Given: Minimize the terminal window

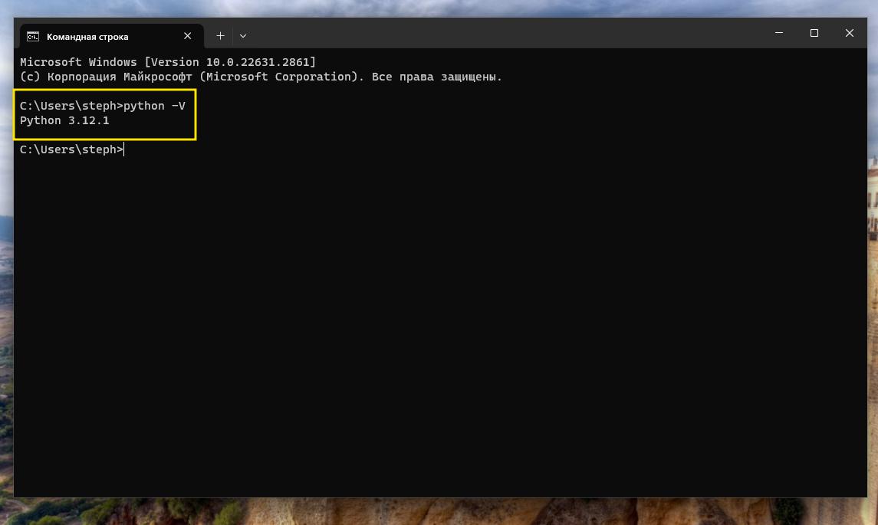Looking at the screenshot, I should click(x=779, y=33).
